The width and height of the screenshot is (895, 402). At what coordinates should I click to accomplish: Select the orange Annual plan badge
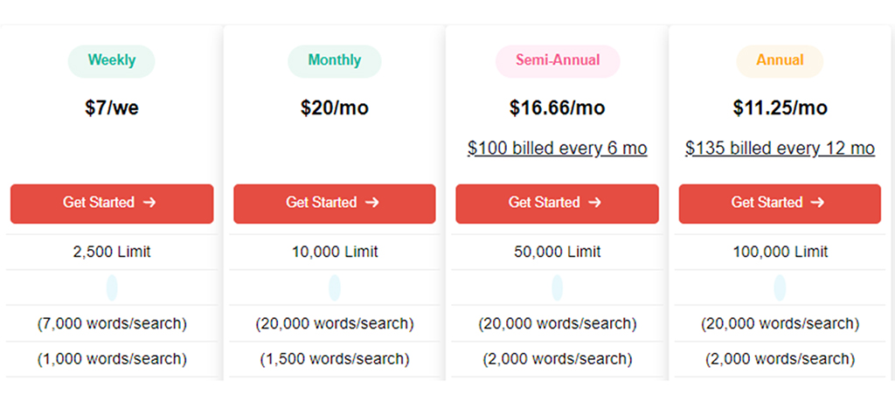pyautogui.click(x=780, y=61)
